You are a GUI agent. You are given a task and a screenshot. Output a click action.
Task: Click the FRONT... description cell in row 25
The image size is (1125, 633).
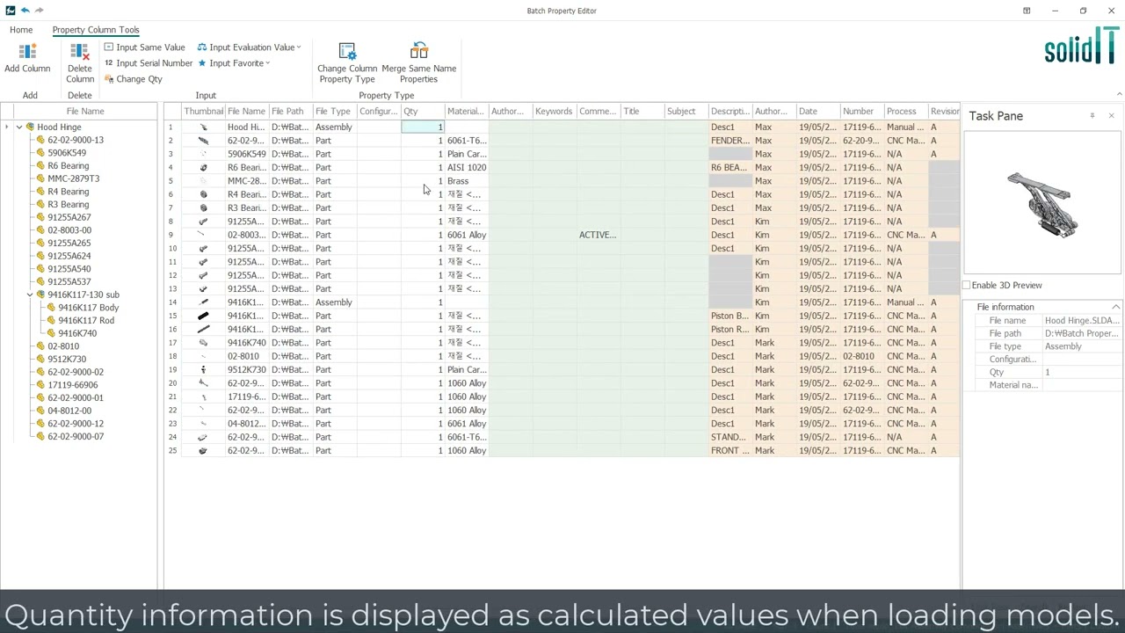[x=730, y=451]
